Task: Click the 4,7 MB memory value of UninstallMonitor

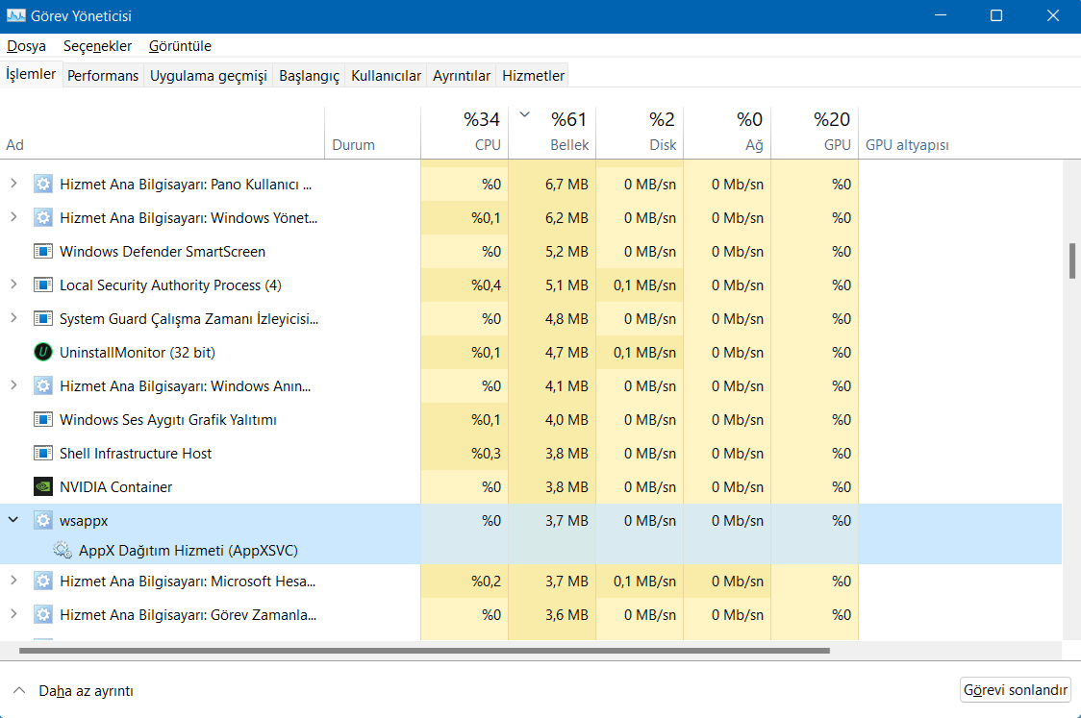Action: 566,352
